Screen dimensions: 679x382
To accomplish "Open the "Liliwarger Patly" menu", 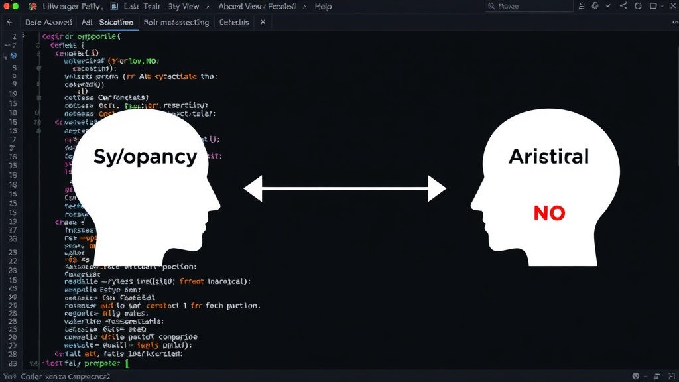I will (x=72, y=7).
